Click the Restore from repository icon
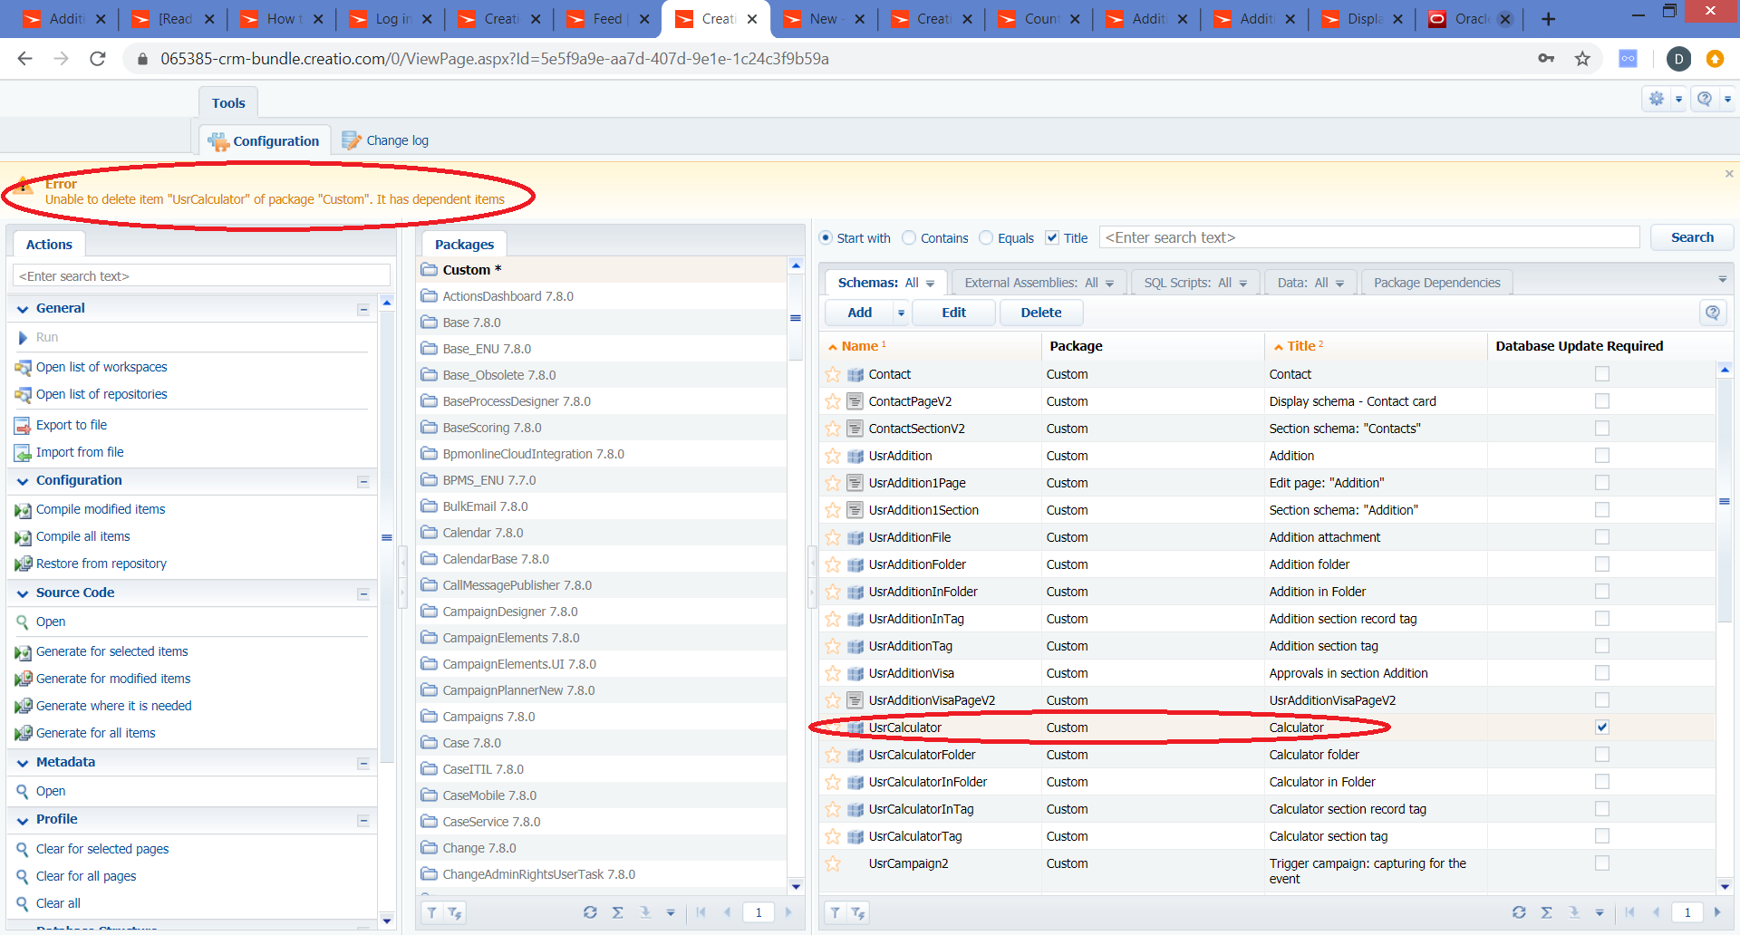 coord(23,564)
